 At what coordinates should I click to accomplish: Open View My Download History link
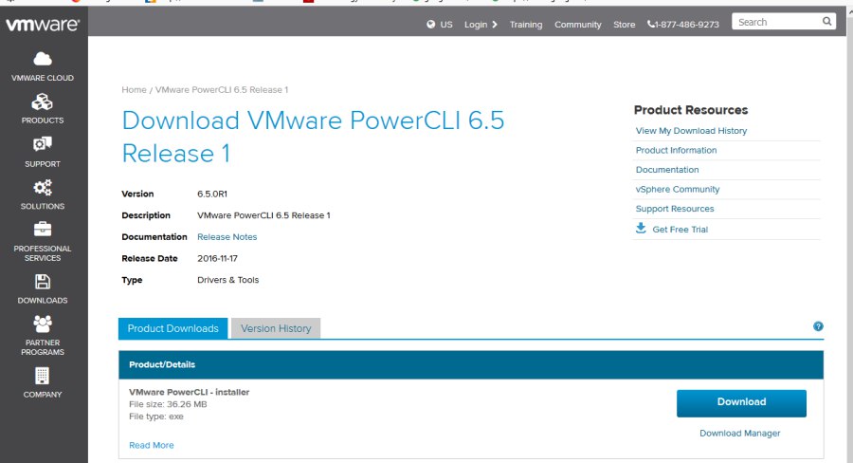(x=691, y=131)
